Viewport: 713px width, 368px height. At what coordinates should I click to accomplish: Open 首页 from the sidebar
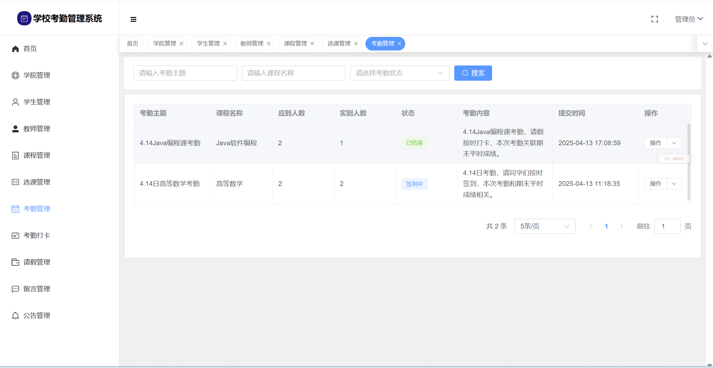(x=30, y=49)
